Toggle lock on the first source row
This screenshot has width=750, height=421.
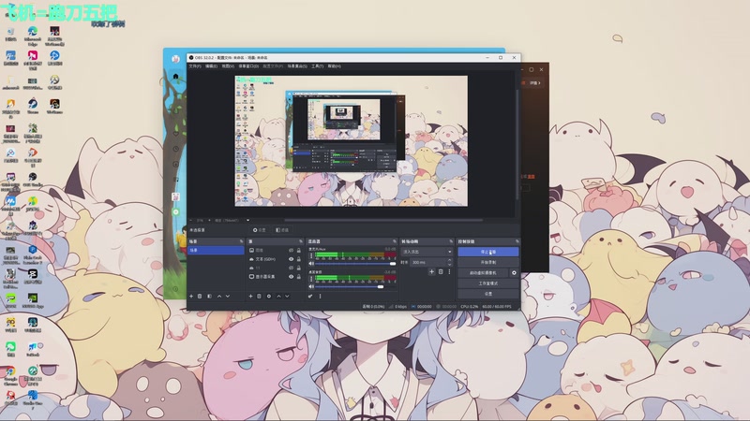pos(299,250)
